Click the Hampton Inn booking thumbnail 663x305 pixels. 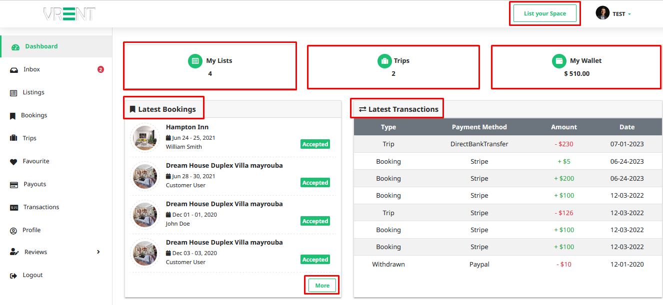point(145,138)
